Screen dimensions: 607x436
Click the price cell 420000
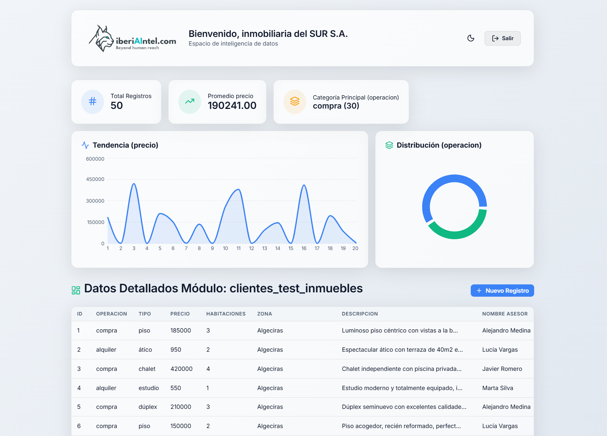click(182, 369)
